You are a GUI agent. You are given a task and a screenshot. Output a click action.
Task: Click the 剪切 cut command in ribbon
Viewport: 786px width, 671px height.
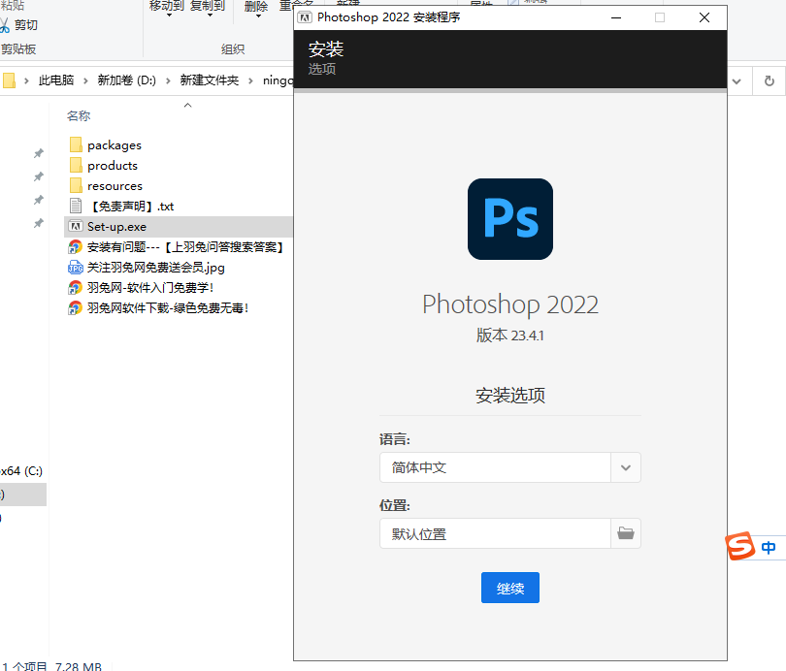point(25,25)
